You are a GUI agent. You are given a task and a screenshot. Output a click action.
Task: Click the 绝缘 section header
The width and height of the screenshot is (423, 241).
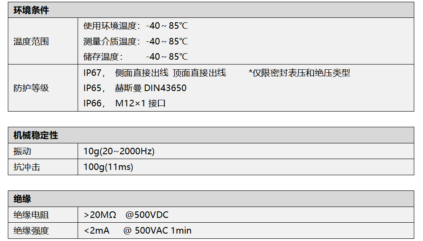22,199
